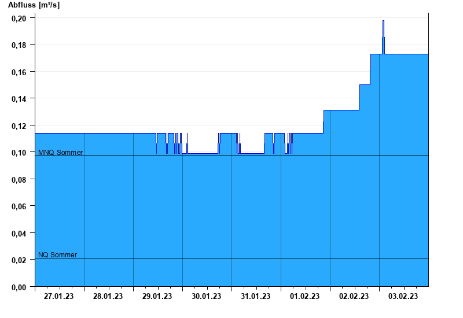Select the 03.02.23 date label
463x318 pixels.
point(403,297)
